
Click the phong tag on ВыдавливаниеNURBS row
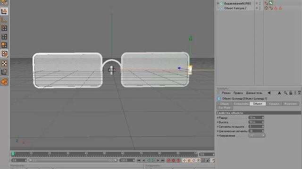point(266,3)
